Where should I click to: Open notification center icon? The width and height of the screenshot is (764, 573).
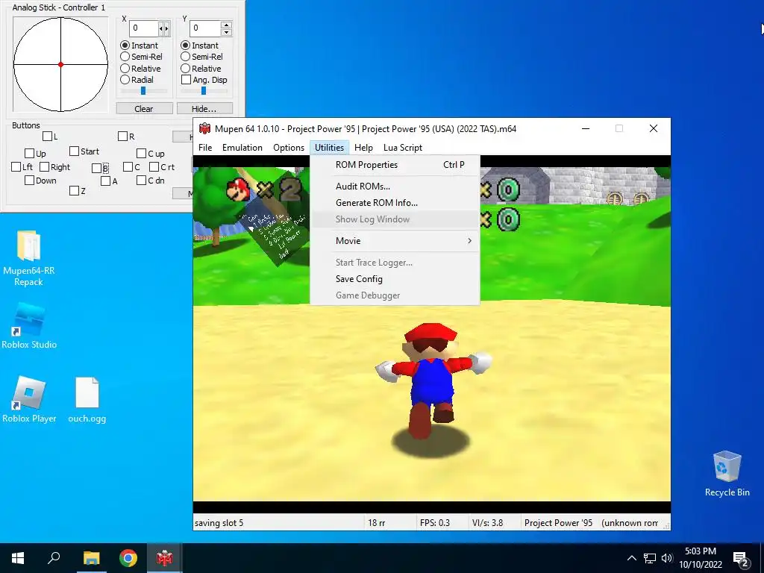tap(741, 559)
